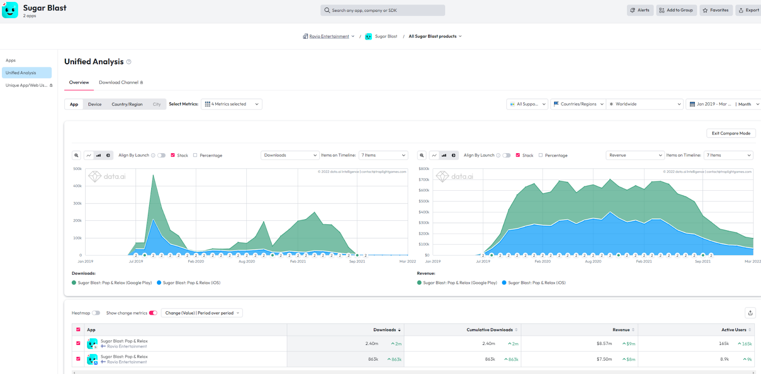Open the 4 Metrics selected dropdown

[x=232, y=104]
